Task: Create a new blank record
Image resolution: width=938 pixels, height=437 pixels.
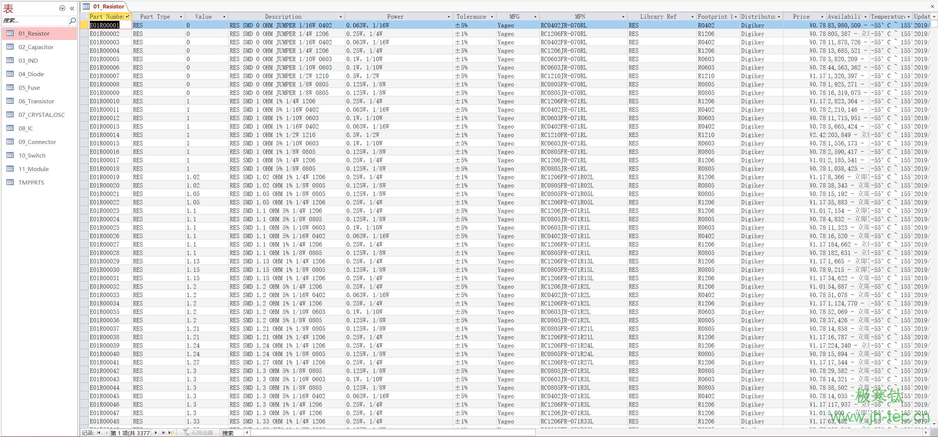Action: click(171, 433)
